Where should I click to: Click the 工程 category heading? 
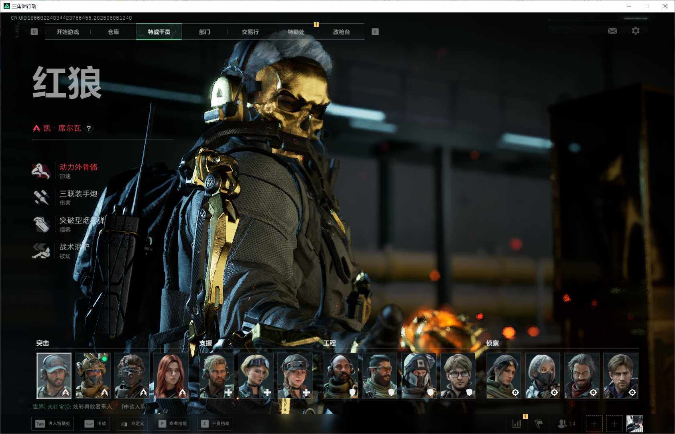pyautogui.click(x=329, y=343)
